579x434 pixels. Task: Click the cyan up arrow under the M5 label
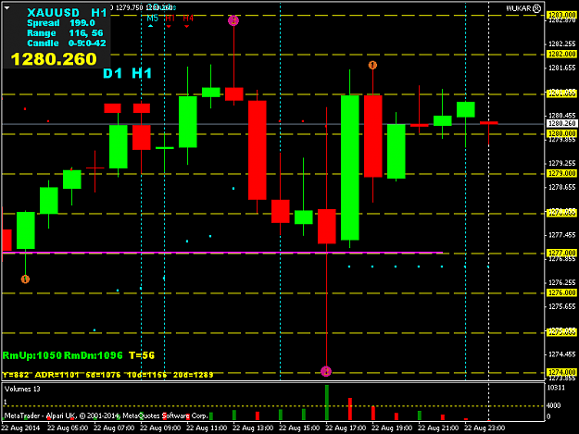click(151, 26)
